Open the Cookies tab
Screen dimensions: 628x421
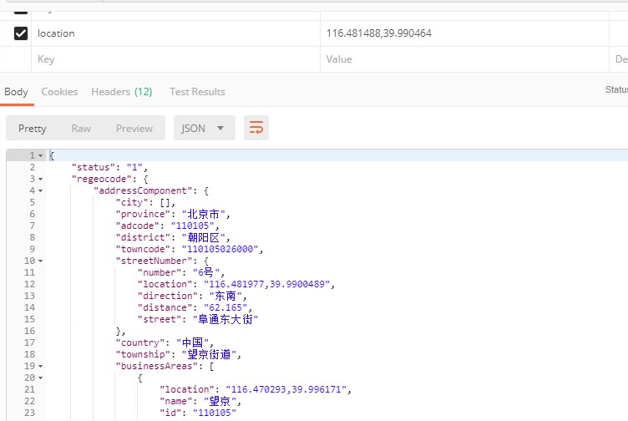pyautogui.click(x=59, y=92)
